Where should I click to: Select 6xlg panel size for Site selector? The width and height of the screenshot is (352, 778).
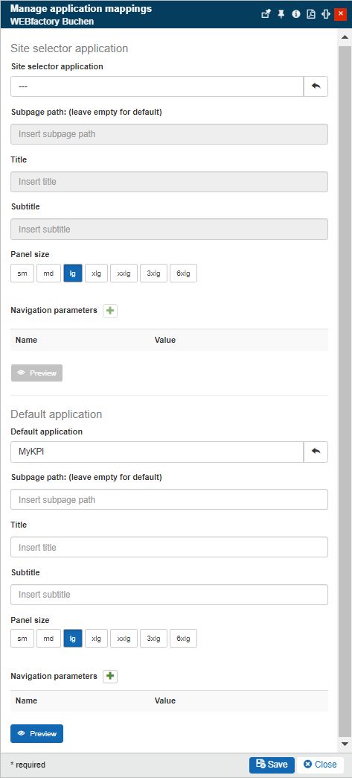coord(183,273)
